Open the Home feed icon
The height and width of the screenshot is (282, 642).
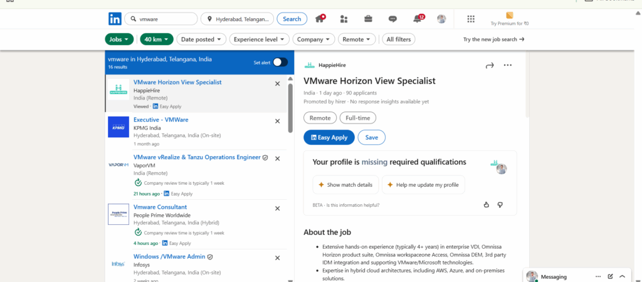point(320,19)
